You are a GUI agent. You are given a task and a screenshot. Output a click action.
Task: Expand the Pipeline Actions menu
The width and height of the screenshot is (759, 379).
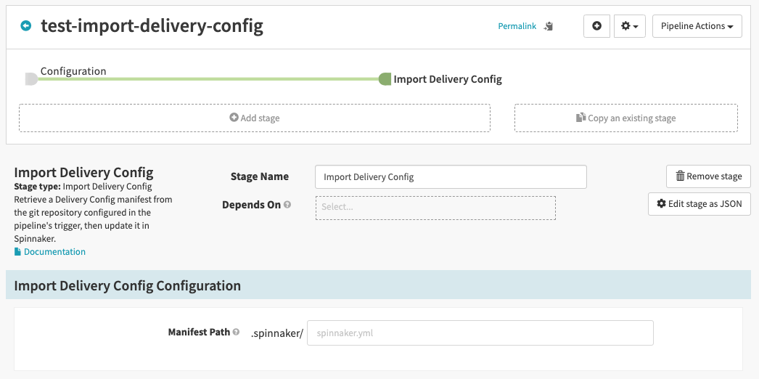click(697, 26)
